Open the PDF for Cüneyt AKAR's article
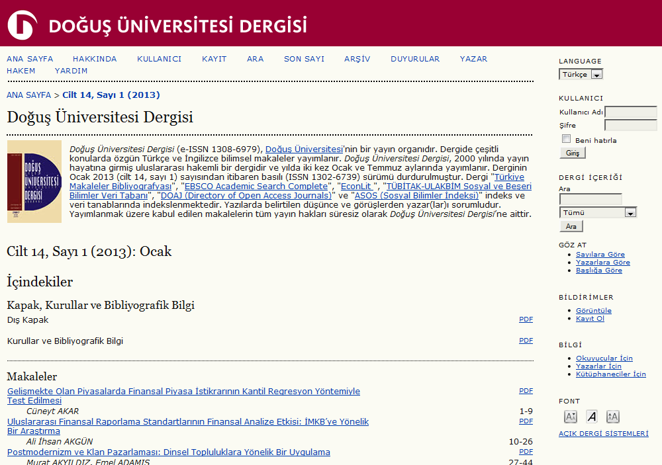 coord(526,391)
